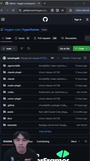Open the appearance settings sliders icon

[87, 20]
